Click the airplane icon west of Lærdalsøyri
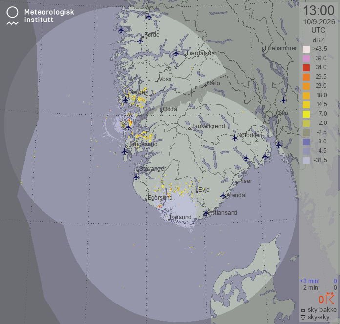340x324 pixels. (x=176, y=53)
